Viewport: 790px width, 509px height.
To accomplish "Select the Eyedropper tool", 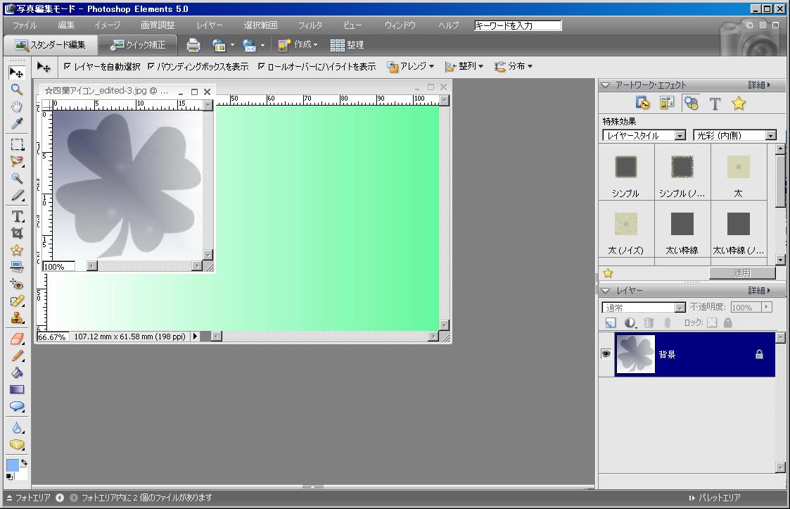I will coord(17,125).
